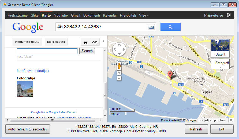
Task: Click the red marker A on map
Action: click(x=170, y=75)
